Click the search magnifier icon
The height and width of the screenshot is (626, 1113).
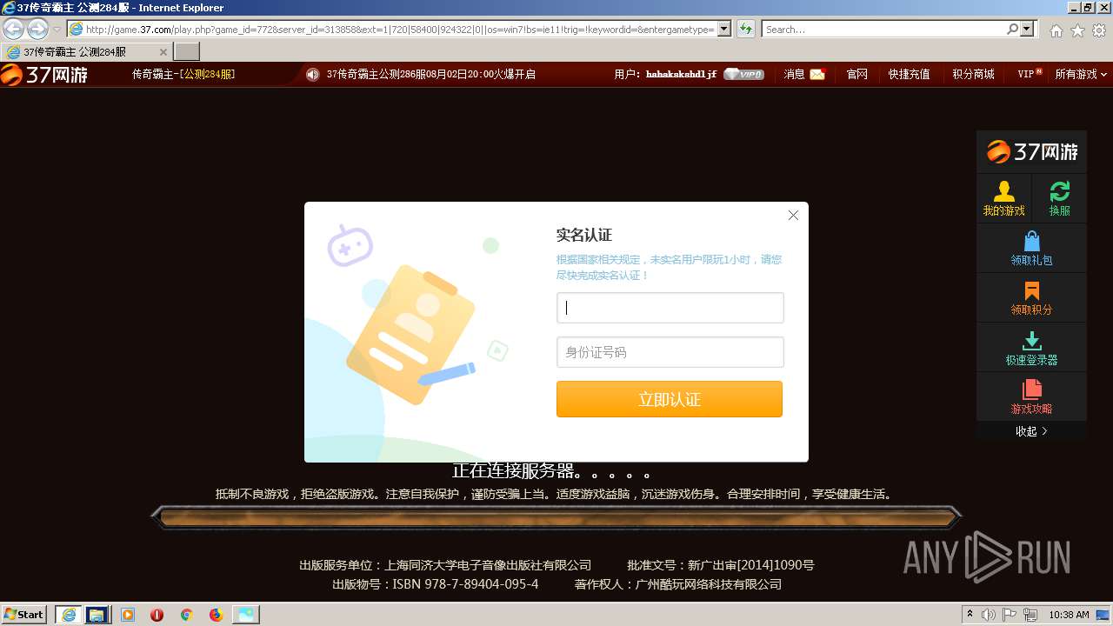(x=1012, y=30)
